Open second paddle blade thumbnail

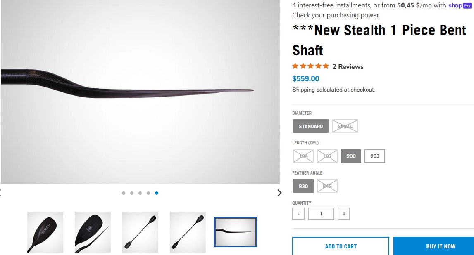pos(93,232)
